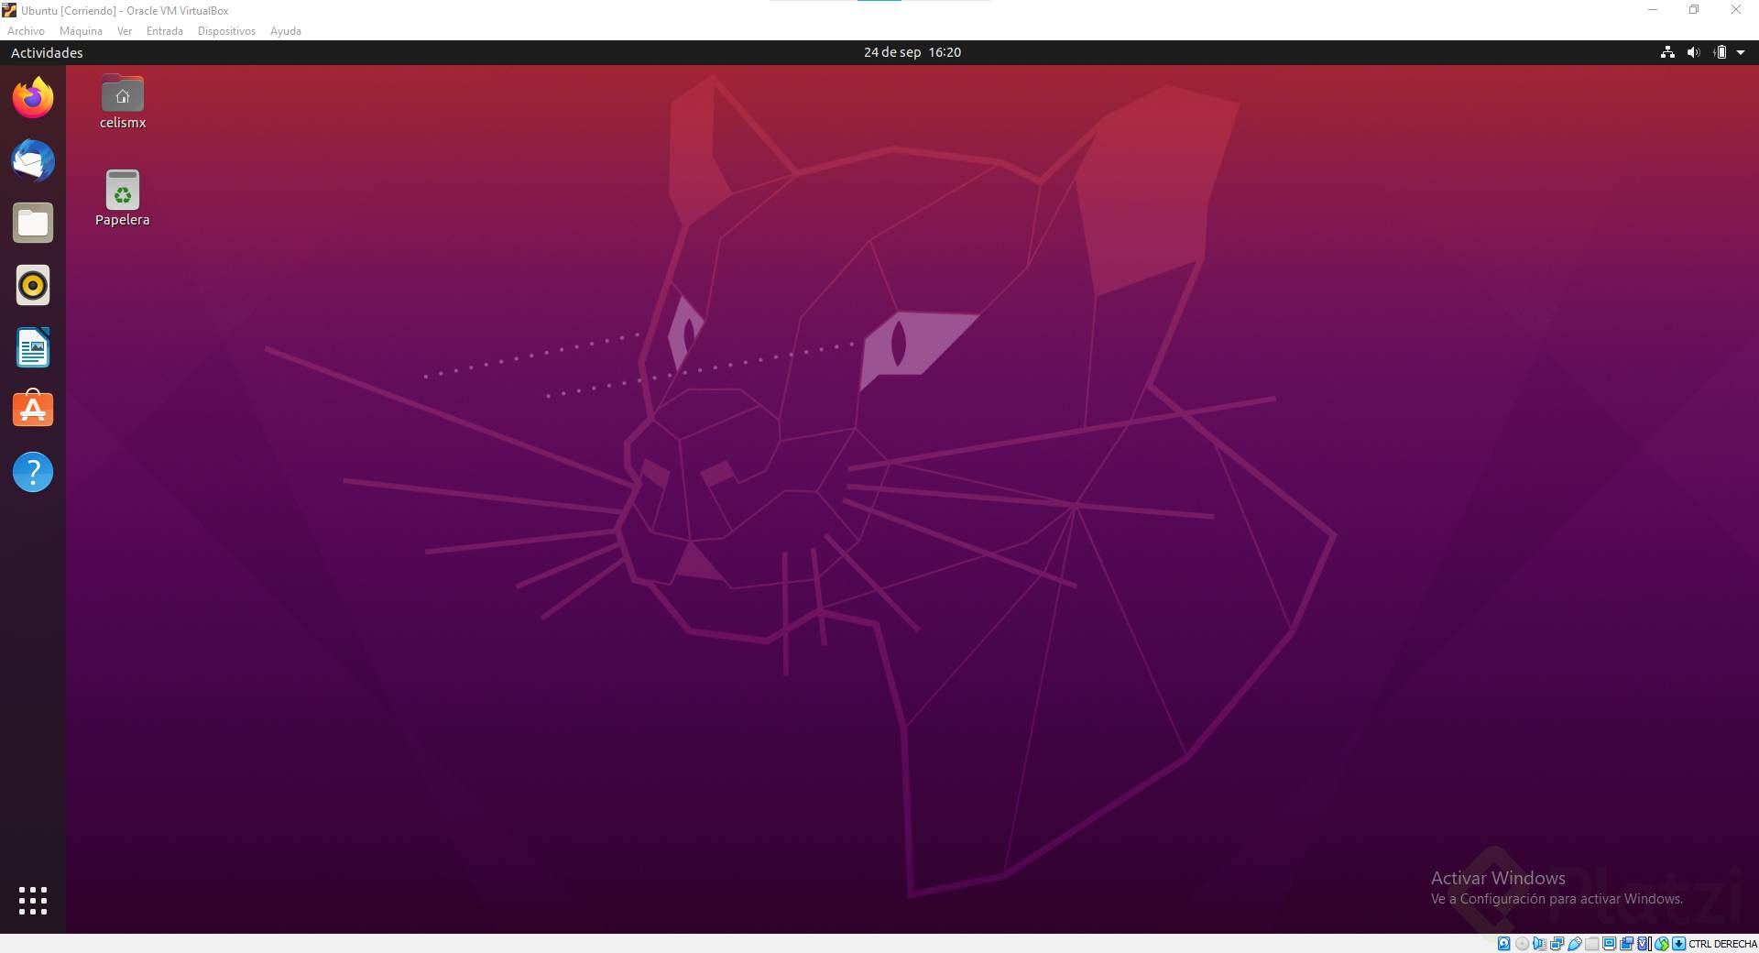1759x953 pixels.
Task: Click VirtualBox audio status icon
Action: point(1540,944)
